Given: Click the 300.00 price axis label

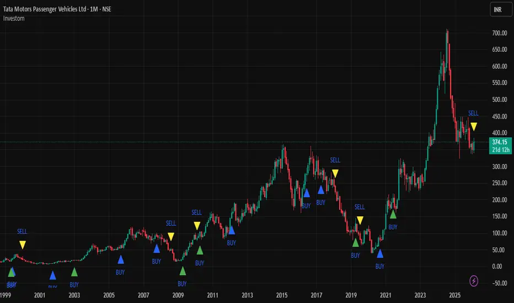Looking at the screenshot, I should pyautogui.click(x=499, y=166).
